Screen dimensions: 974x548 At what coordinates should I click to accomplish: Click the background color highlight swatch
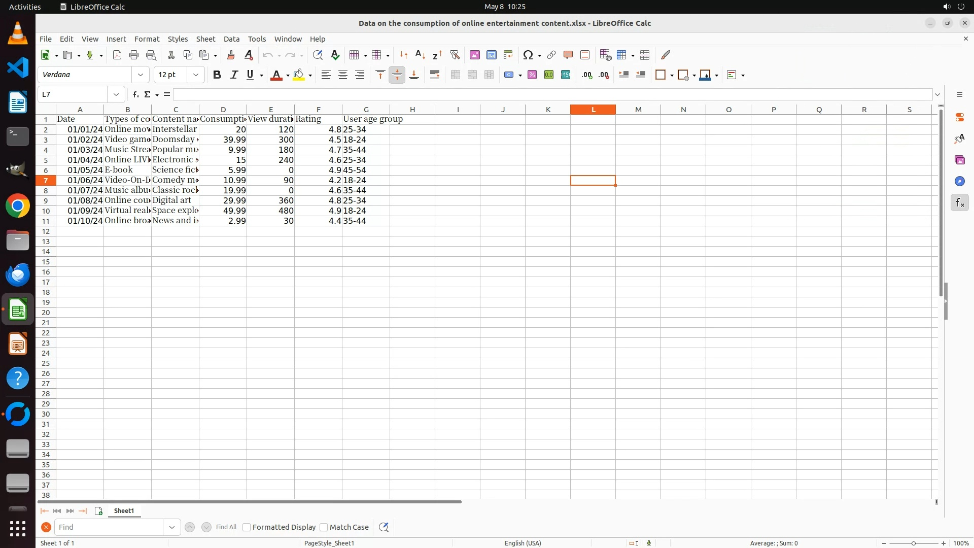click(299, 75)
